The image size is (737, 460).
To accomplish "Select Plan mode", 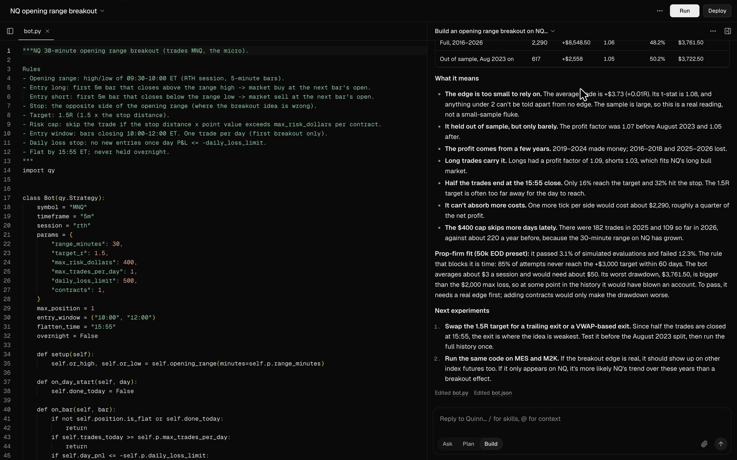I will pos(468,444).
